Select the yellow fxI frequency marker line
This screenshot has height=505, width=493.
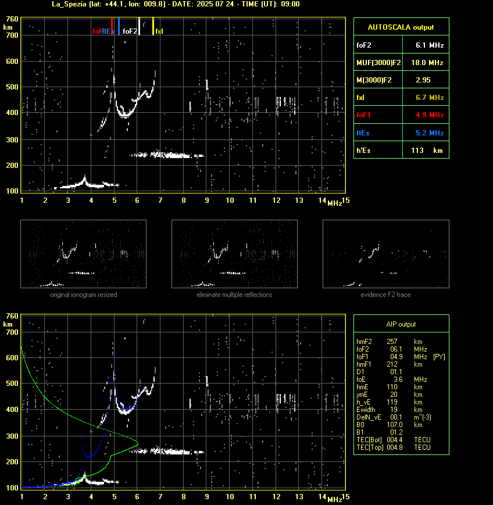[153, 26]
